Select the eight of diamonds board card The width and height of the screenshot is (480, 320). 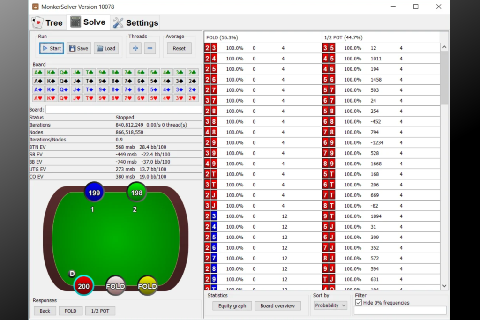tap(115, 89)
